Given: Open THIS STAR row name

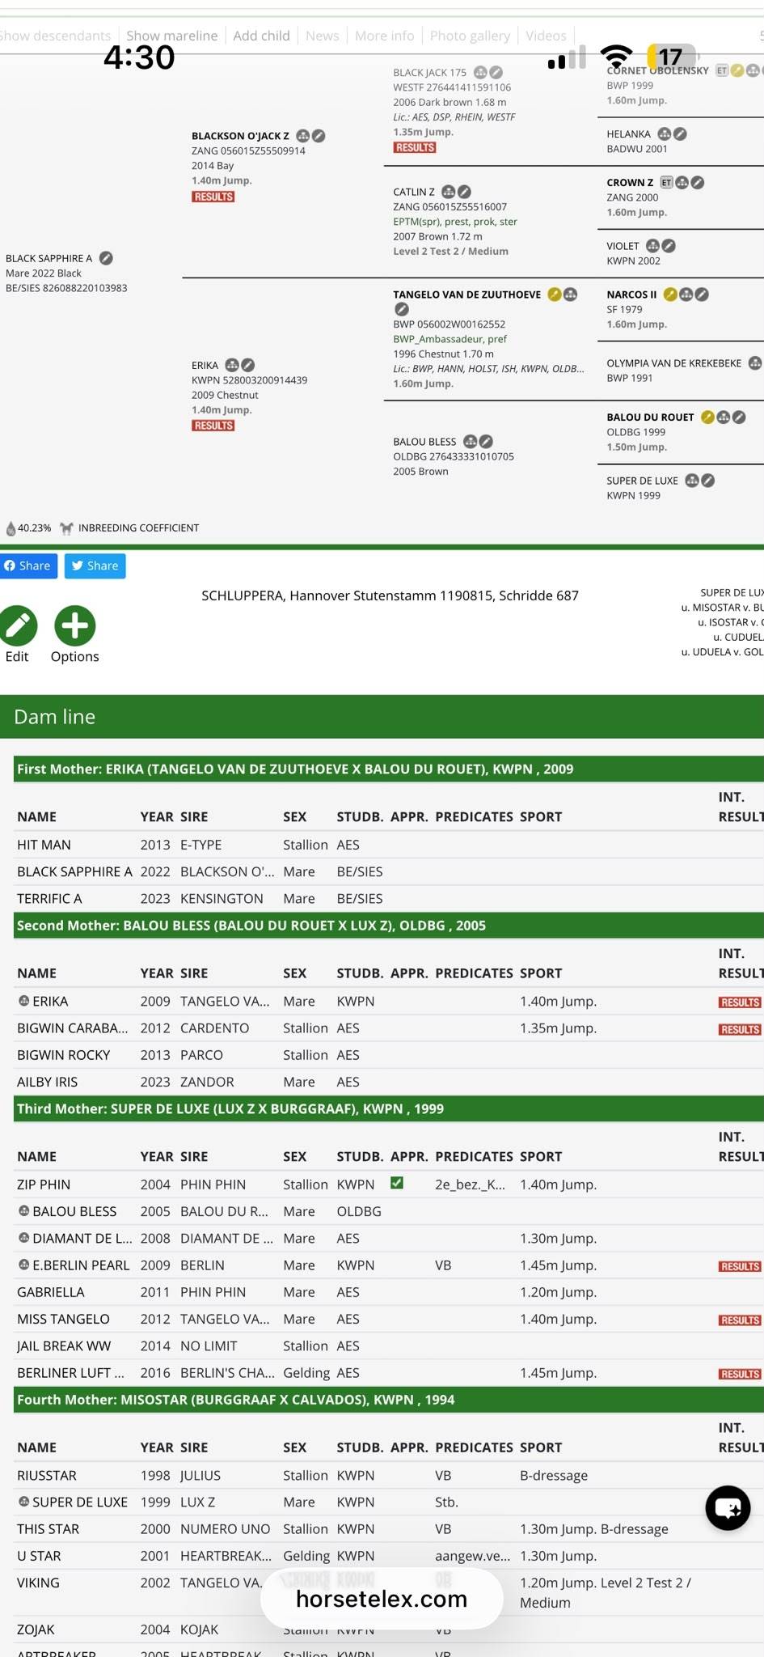Looking at the screenshot, I should [48, 1528].
